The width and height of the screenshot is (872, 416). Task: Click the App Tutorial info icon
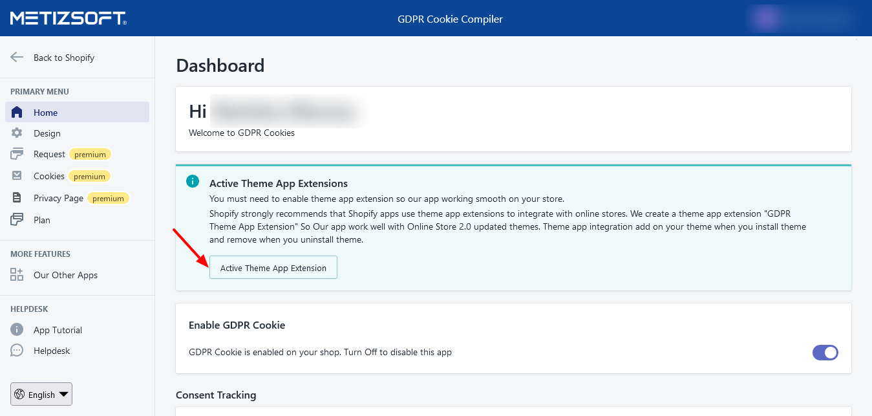pyautogui.click(x=17, y=330)
